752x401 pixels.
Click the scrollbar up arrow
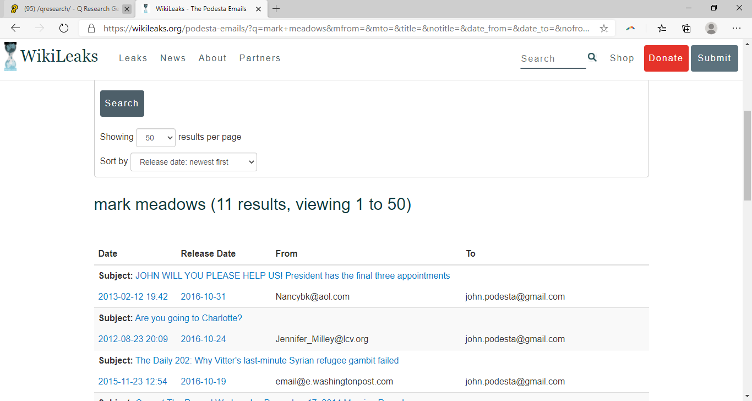click(747, 44)
